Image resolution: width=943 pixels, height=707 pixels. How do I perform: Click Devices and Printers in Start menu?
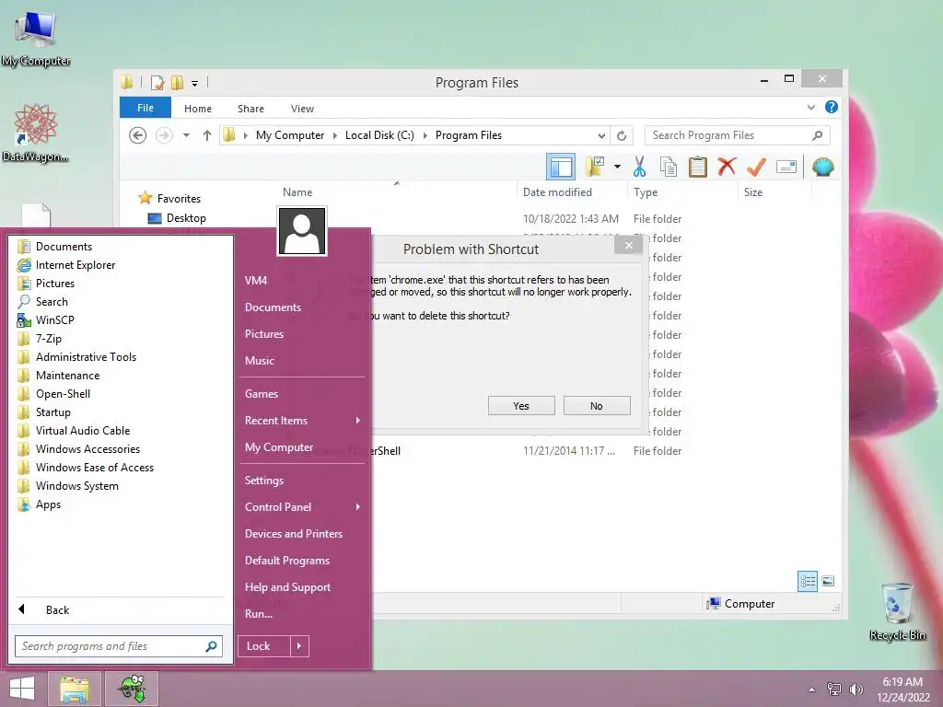click(x=294, y=534)
